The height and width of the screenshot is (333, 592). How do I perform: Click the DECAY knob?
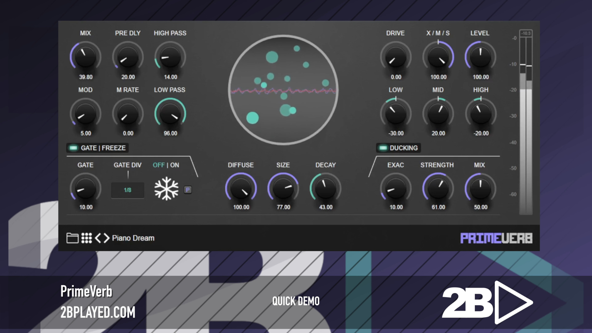[x=326, y=188]
